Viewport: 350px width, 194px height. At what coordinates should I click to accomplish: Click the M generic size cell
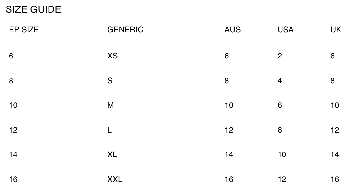coord(111,105)
